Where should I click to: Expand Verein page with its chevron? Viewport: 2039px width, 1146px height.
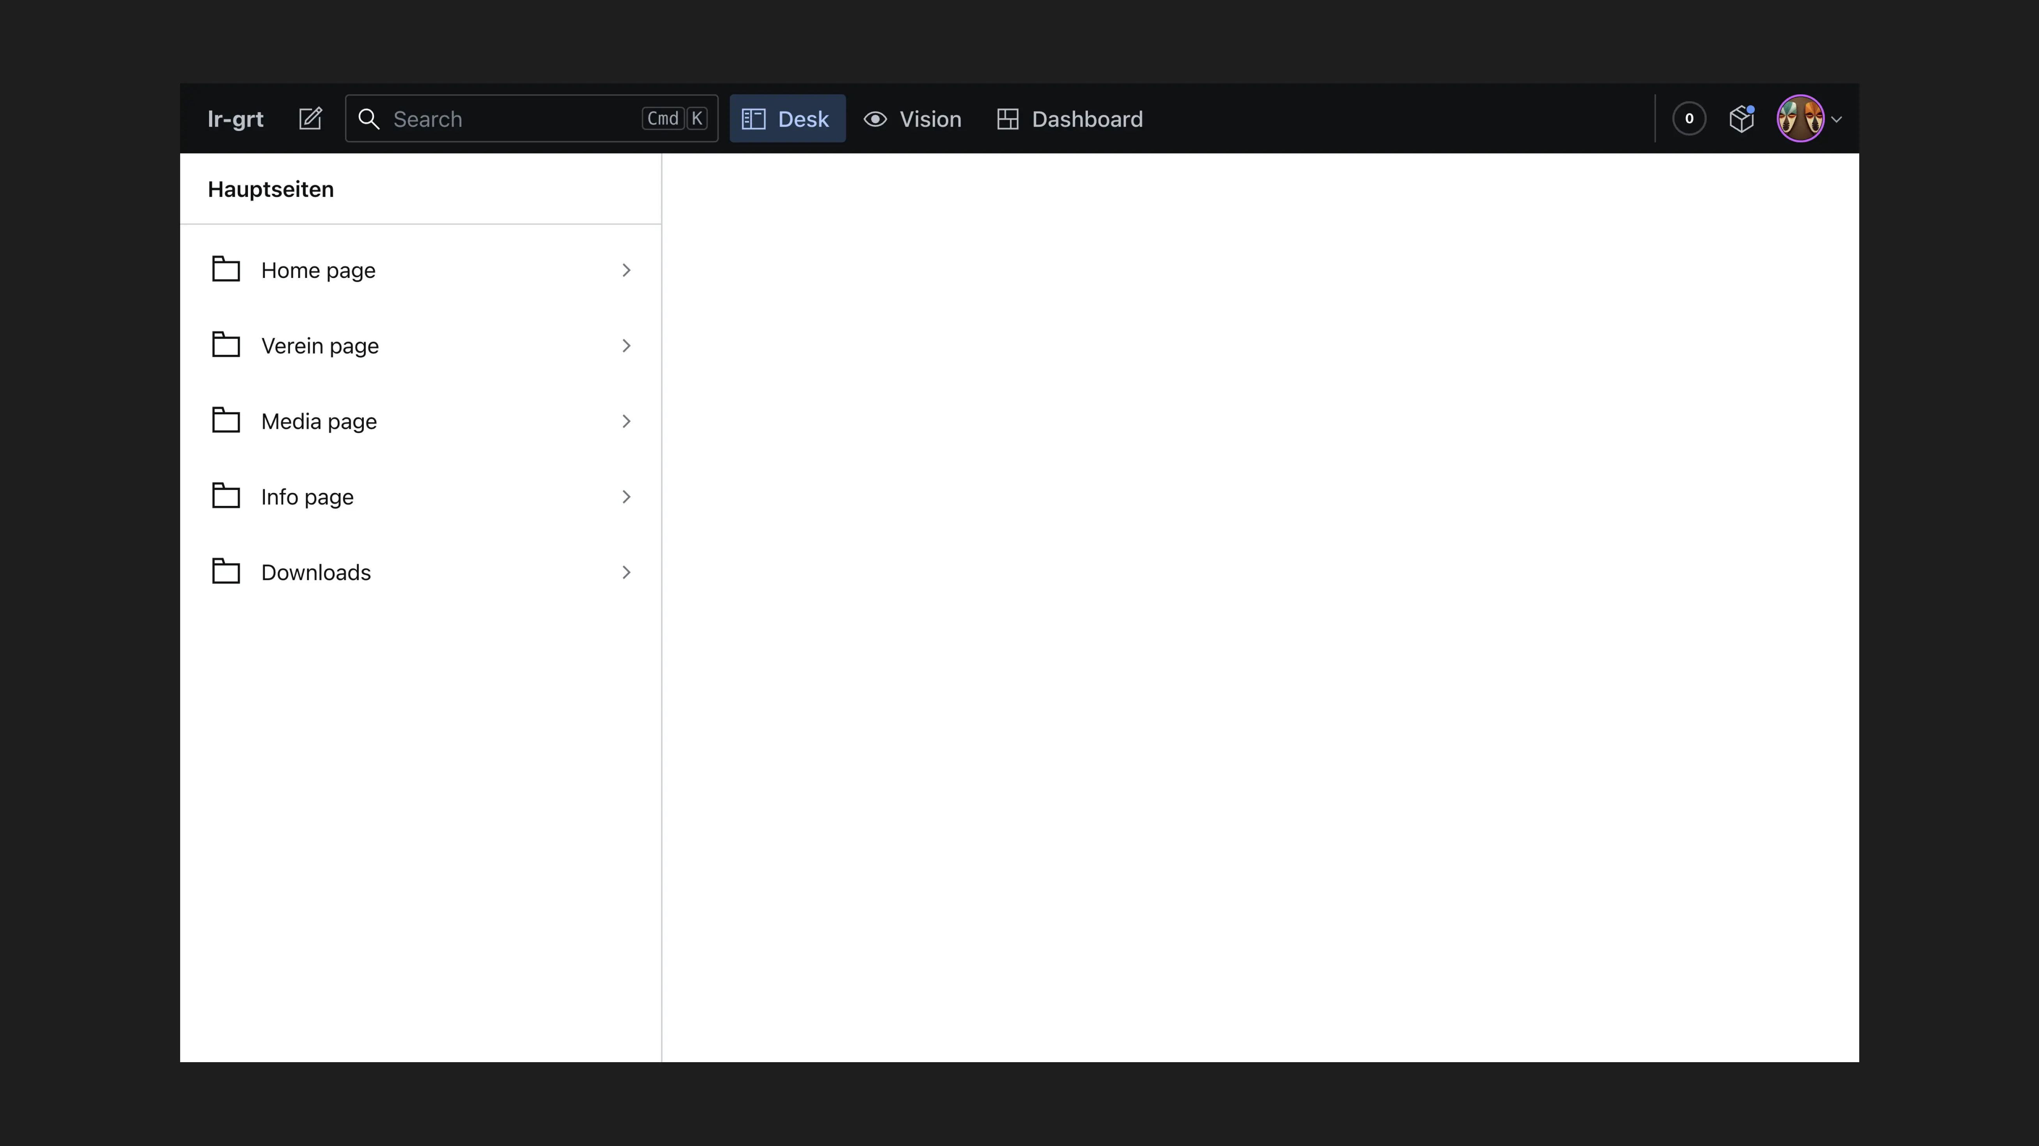(626, 346)
